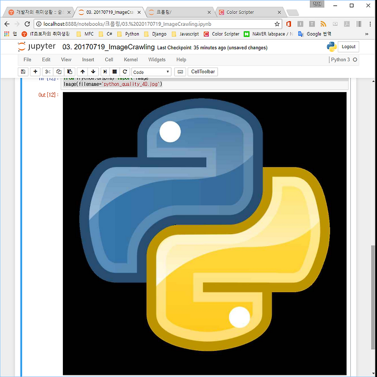
Task: Open the C# bookmark folder
Action: point(106,34)
